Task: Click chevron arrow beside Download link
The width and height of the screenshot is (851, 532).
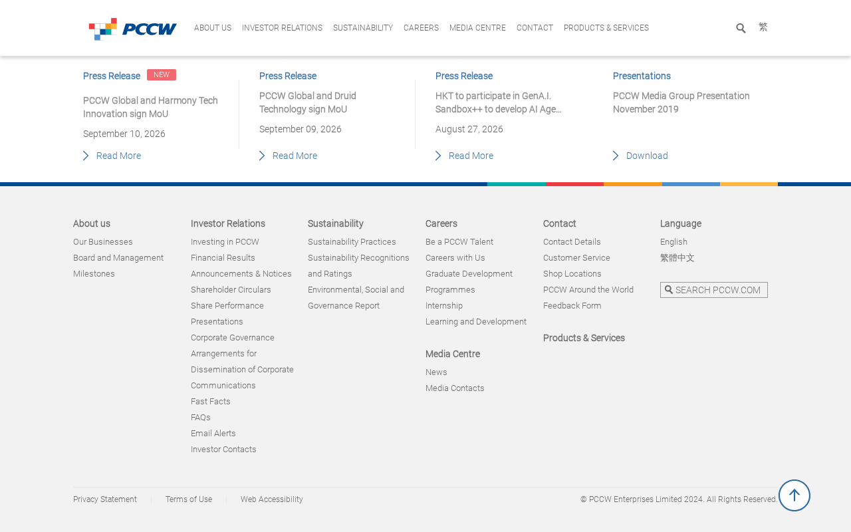Action: [x=616, y=156]
